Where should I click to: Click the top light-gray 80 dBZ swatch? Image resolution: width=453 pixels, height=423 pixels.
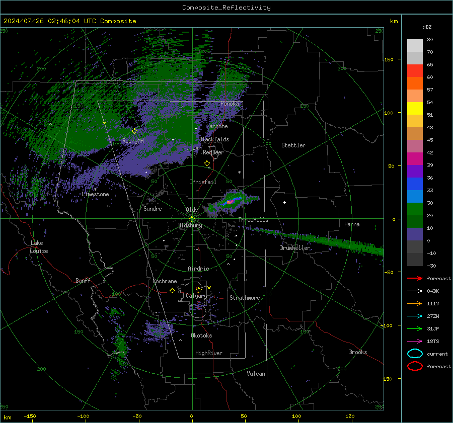[x=415, y=46]
